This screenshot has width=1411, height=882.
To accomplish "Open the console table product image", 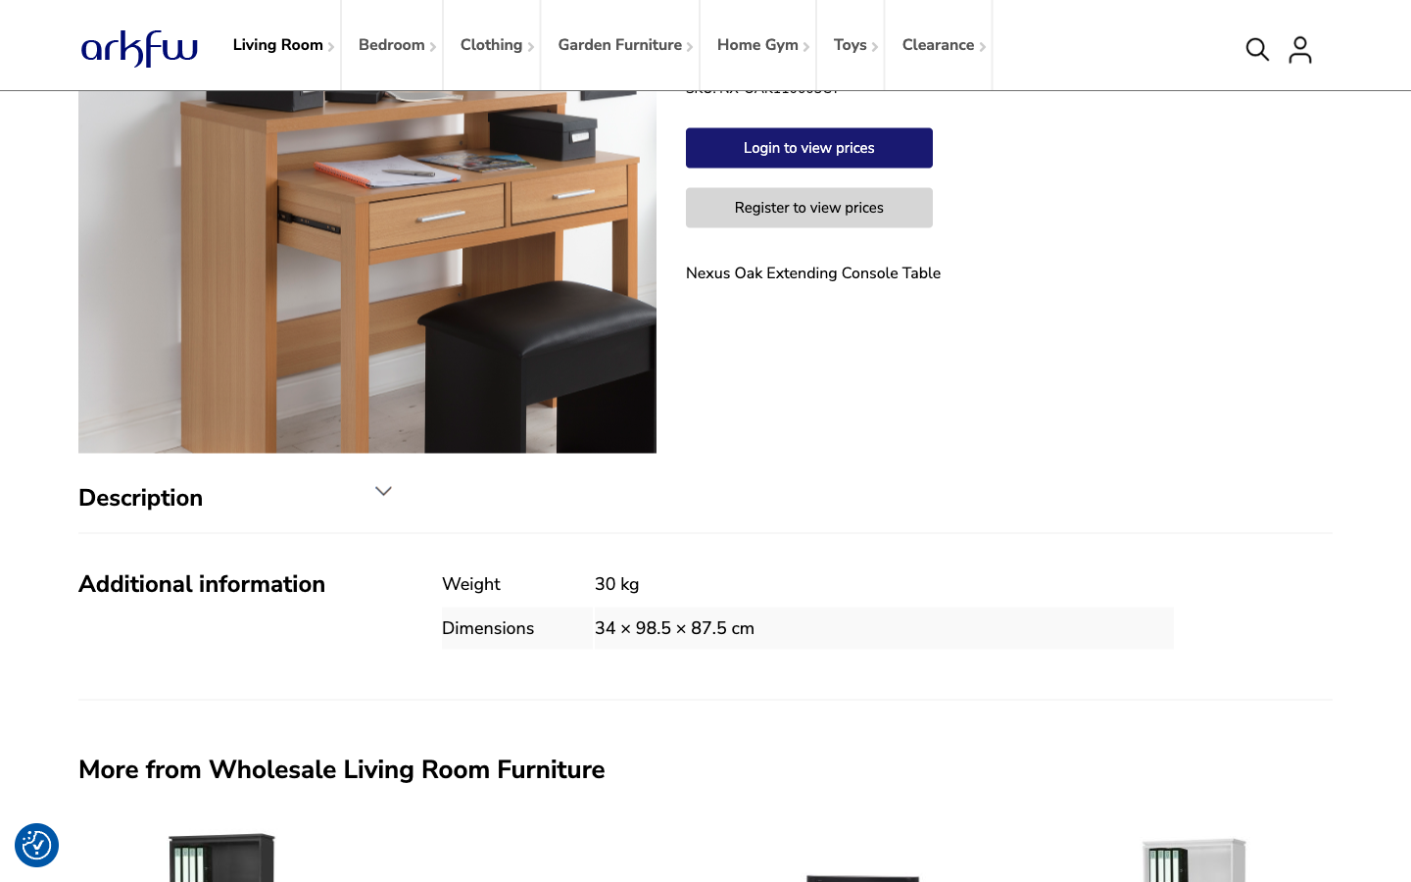I will pyautogui.click(x=367, y=271).
